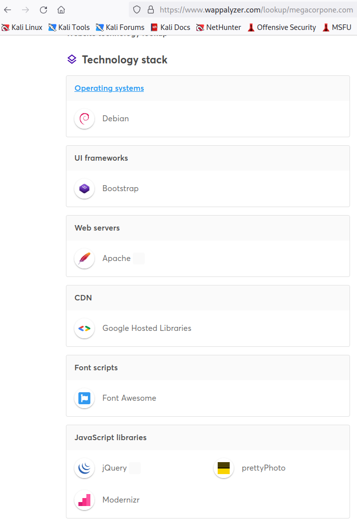357x524 pixels.
Task: Open the Bootstrap technology text link
Action: point(120,189)
